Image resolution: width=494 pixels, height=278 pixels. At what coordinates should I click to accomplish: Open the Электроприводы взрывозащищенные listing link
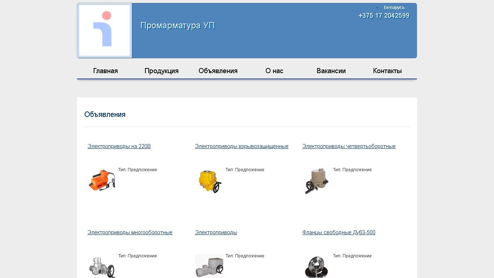(x=242, y=146)
